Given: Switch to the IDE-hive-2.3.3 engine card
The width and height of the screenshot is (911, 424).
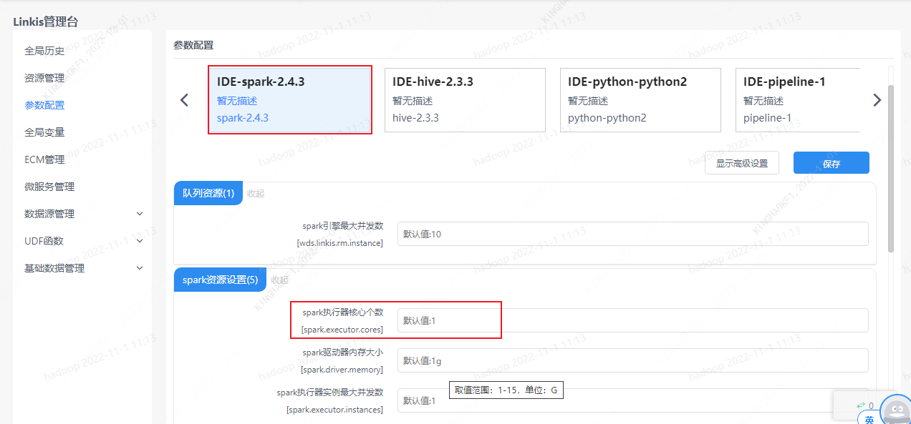Looking at the screenshot, I should pyautogui.click(x=465, y=100).
